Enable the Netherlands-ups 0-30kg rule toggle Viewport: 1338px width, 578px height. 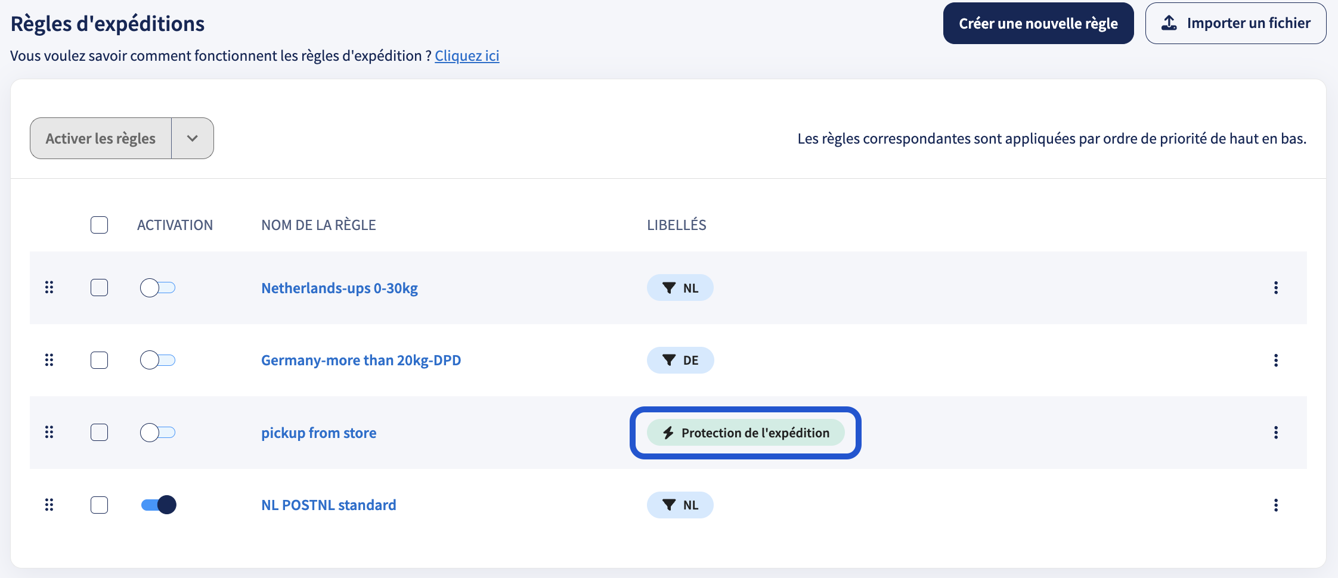tap(158, 288)
